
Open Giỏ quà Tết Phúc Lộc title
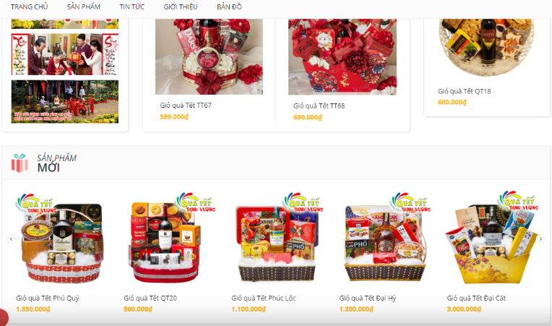point(264,299)
